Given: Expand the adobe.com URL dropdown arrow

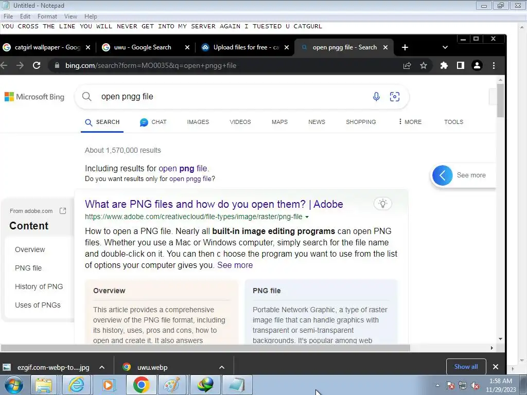Looking at the screenshot, I should [x=307, y=217].
